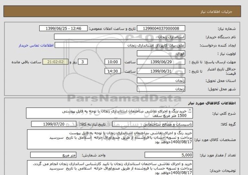The height and width of the screenshot is (175, 248).
Task: Click the label تاریخ و ساعت اعلان عمومی
Action: (x=112, y=29)
